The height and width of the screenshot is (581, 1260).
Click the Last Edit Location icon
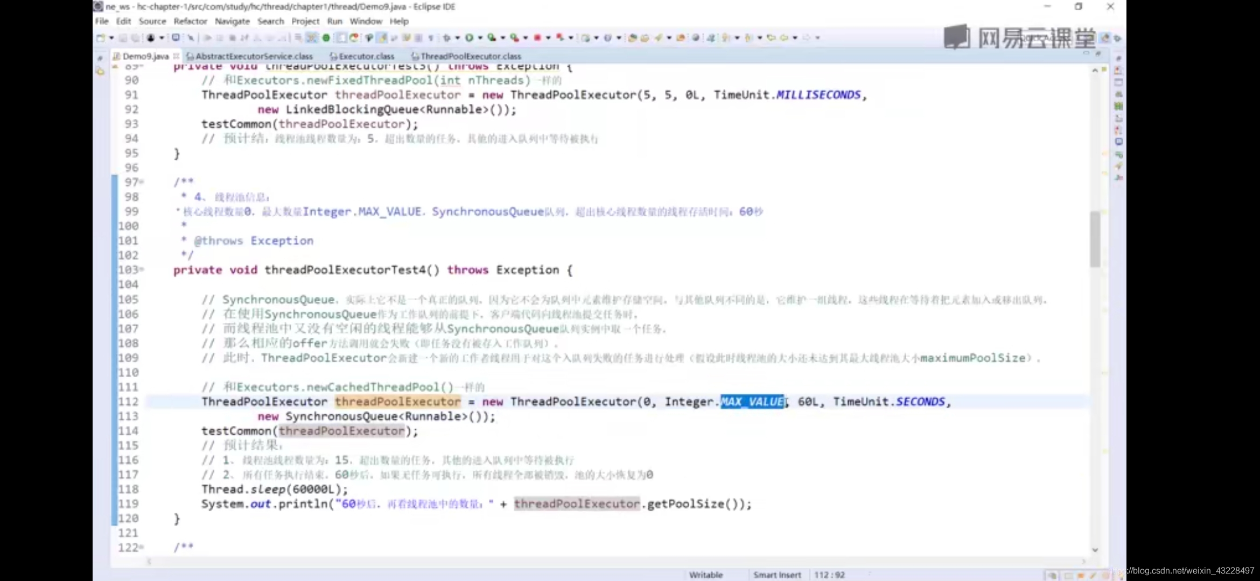771,38
